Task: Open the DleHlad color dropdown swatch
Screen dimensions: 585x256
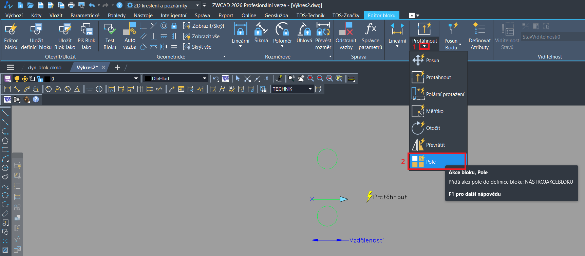Action: pos(204,78)
